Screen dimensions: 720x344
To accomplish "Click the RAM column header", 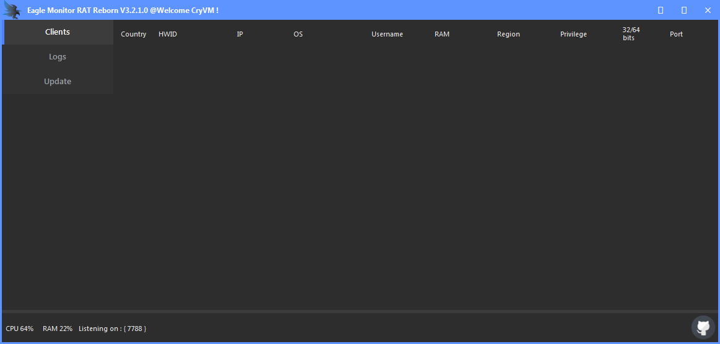I will (442, 34).
